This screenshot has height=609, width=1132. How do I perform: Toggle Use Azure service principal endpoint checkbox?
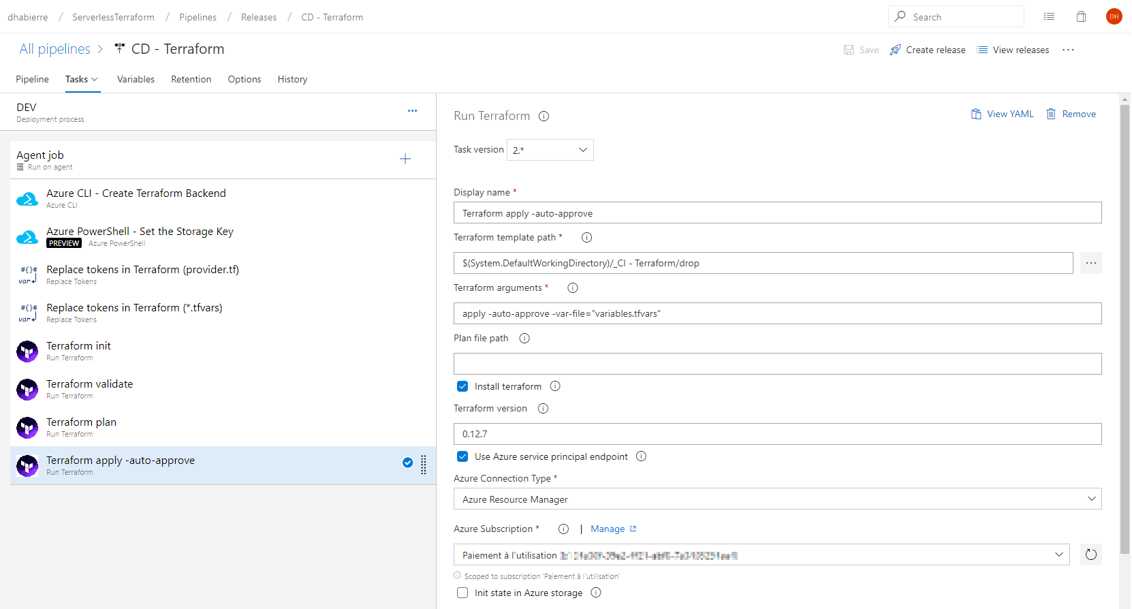tap(462, 456)
